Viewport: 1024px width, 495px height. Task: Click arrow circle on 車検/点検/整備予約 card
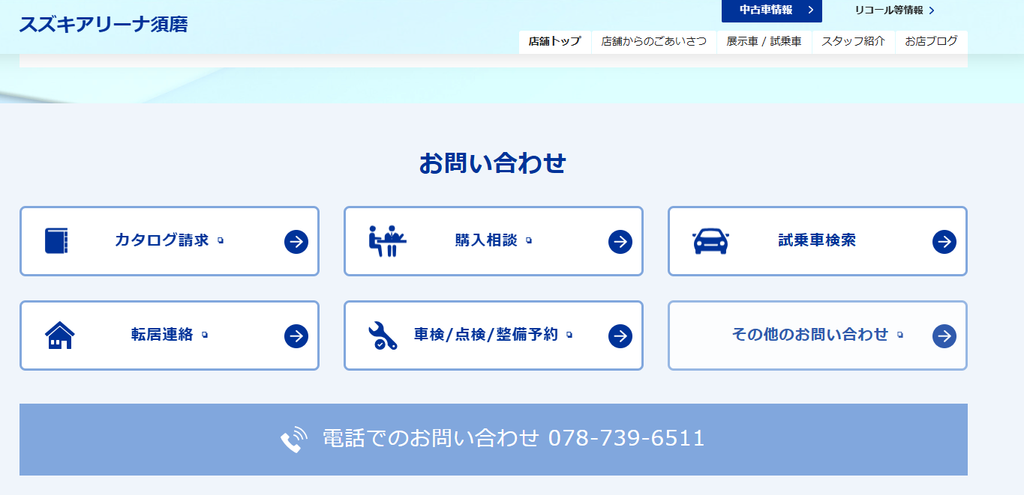coord(620,335)
